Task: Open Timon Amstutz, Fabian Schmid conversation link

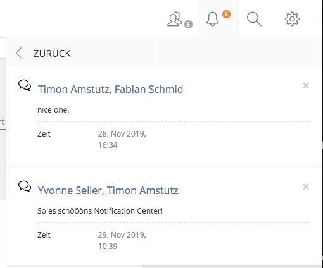Action: point(110,89)
